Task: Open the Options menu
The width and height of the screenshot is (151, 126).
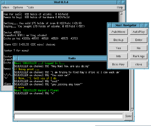Action: [18, 7]
